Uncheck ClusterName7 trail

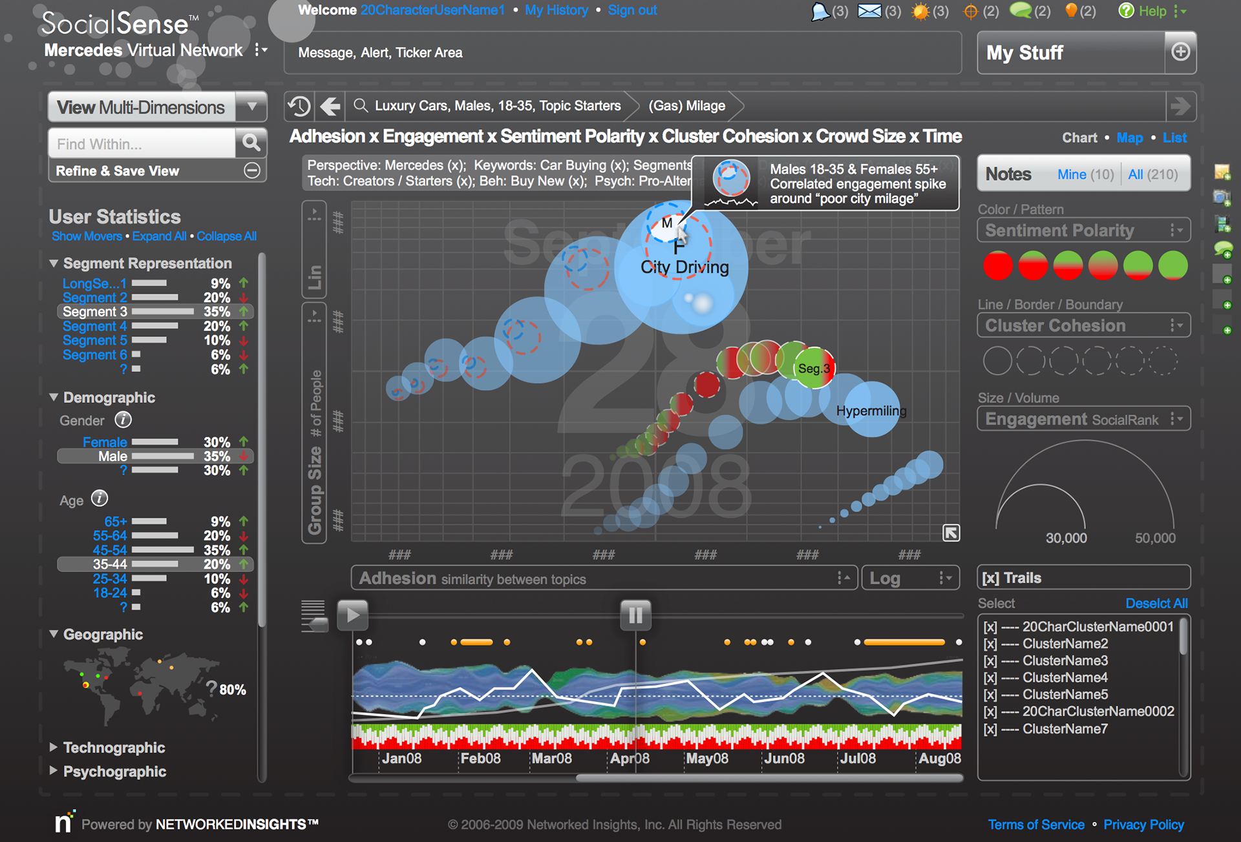click(990, 729)
